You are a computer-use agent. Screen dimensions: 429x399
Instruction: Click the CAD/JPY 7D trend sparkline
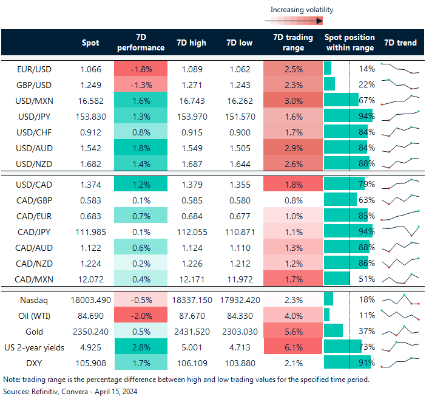click(x=400, y=231)
